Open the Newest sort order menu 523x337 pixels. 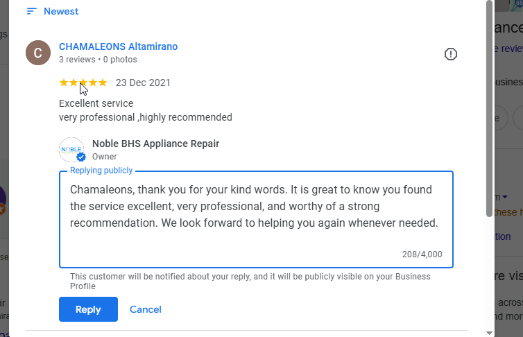tap(60, 11)
